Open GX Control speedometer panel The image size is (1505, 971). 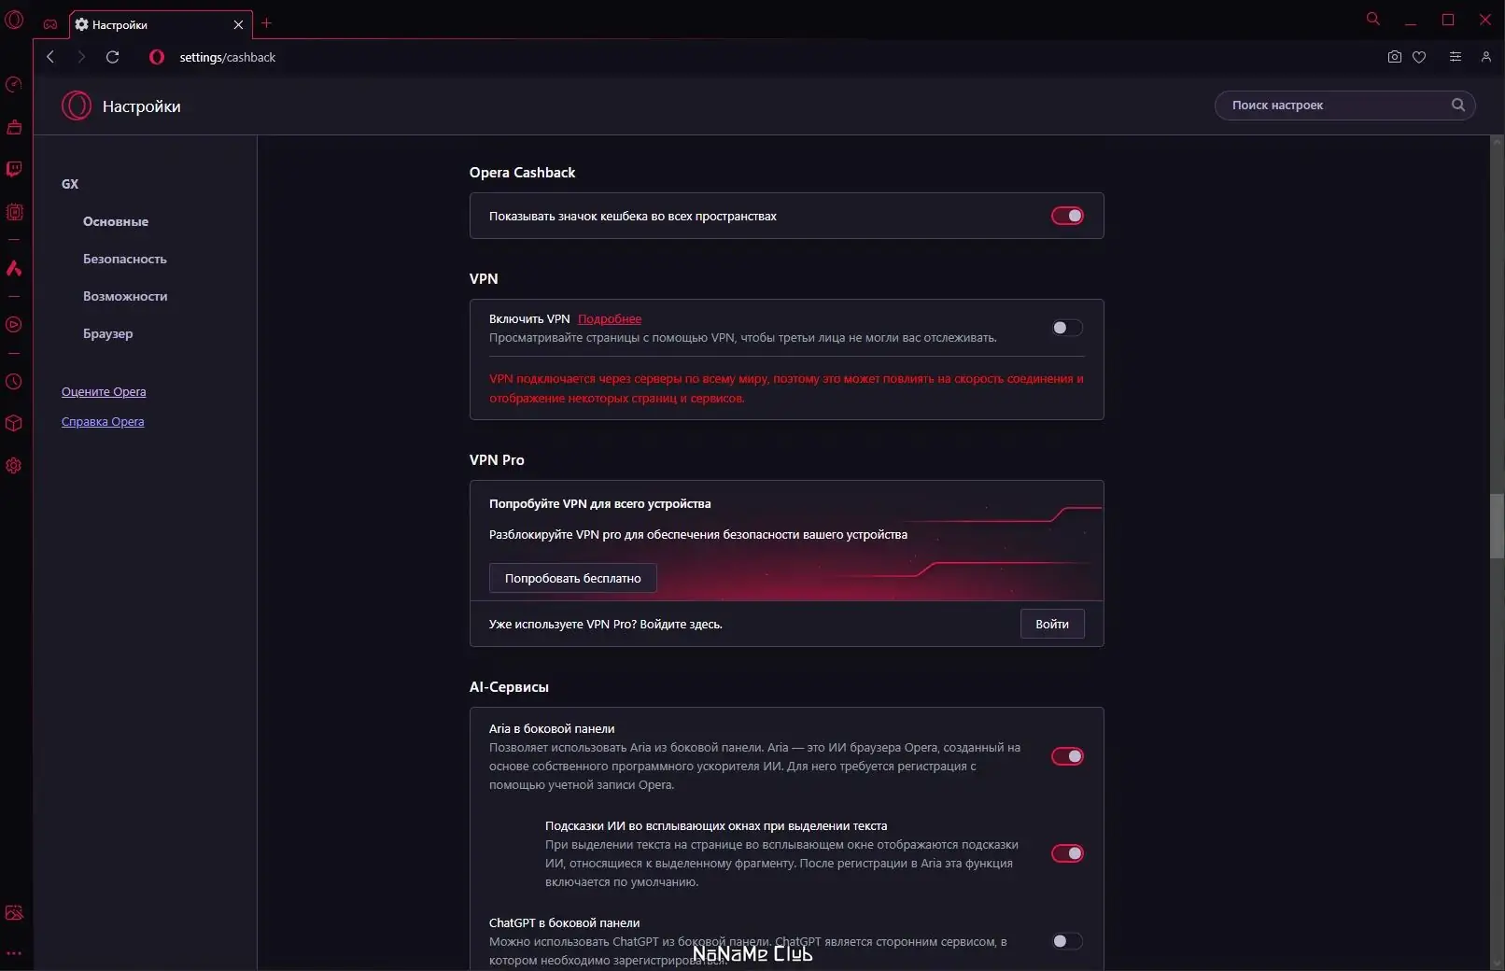[14, 85]
